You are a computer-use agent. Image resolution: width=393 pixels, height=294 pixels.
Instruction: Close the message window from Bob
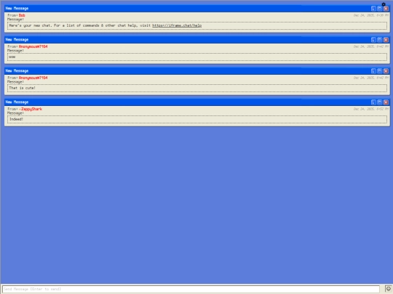coord(386,9)
